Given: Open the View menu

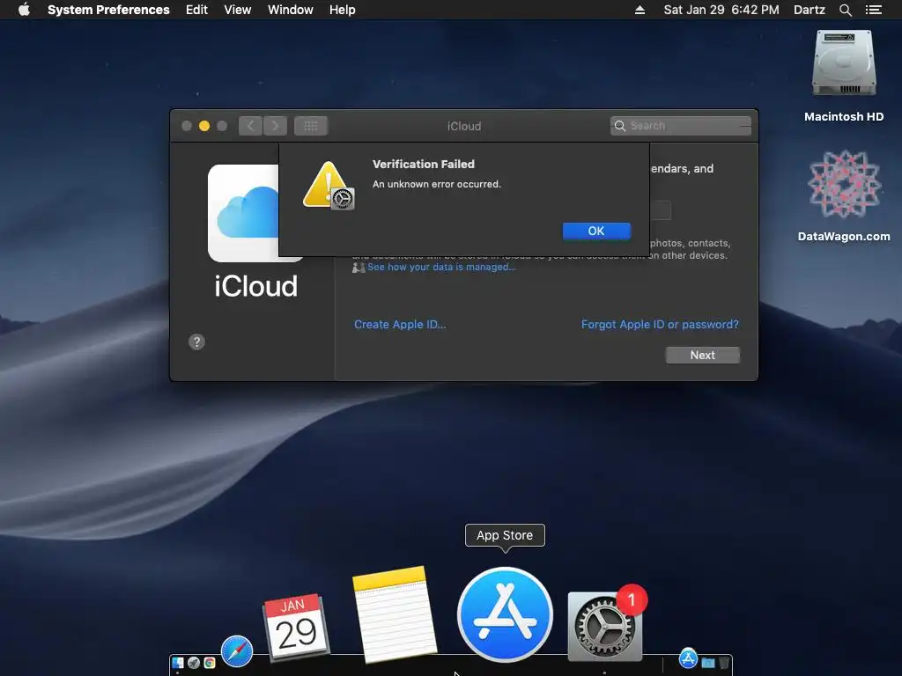Looking at the screenshot, I should click(238, 10).
